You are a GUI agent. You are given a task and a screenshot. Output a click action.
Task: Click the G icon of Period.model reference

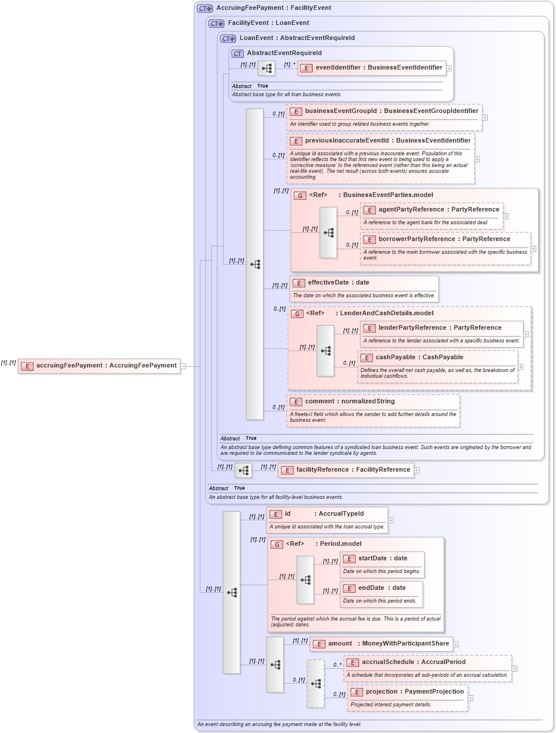[x=276, y=544]
